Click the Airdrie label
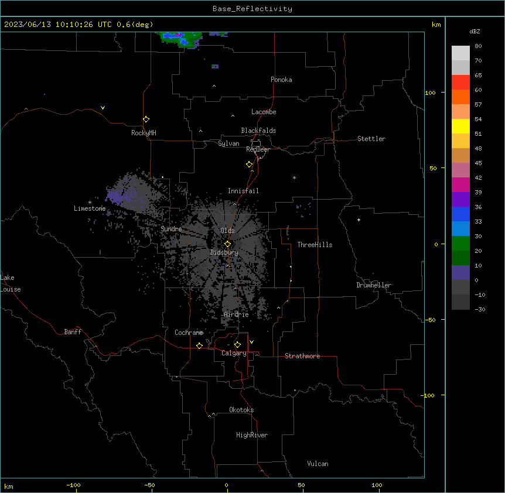 (x=236, y=314)
